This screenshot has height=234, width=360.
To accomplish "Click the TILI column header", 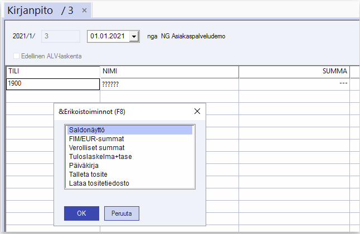I will pos(53,72).
